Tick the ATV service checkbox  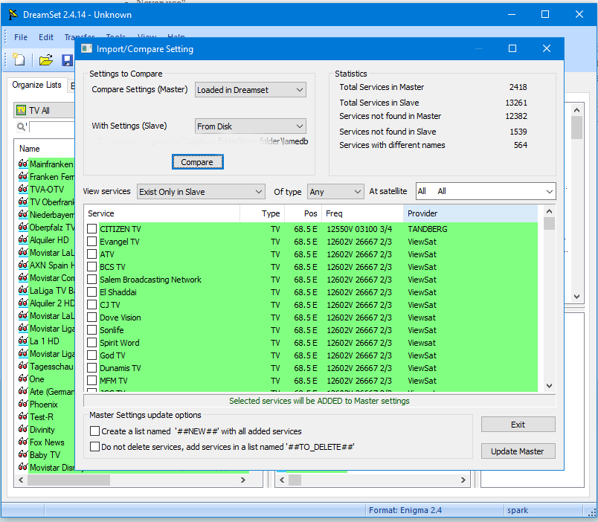tap(91, 254)
